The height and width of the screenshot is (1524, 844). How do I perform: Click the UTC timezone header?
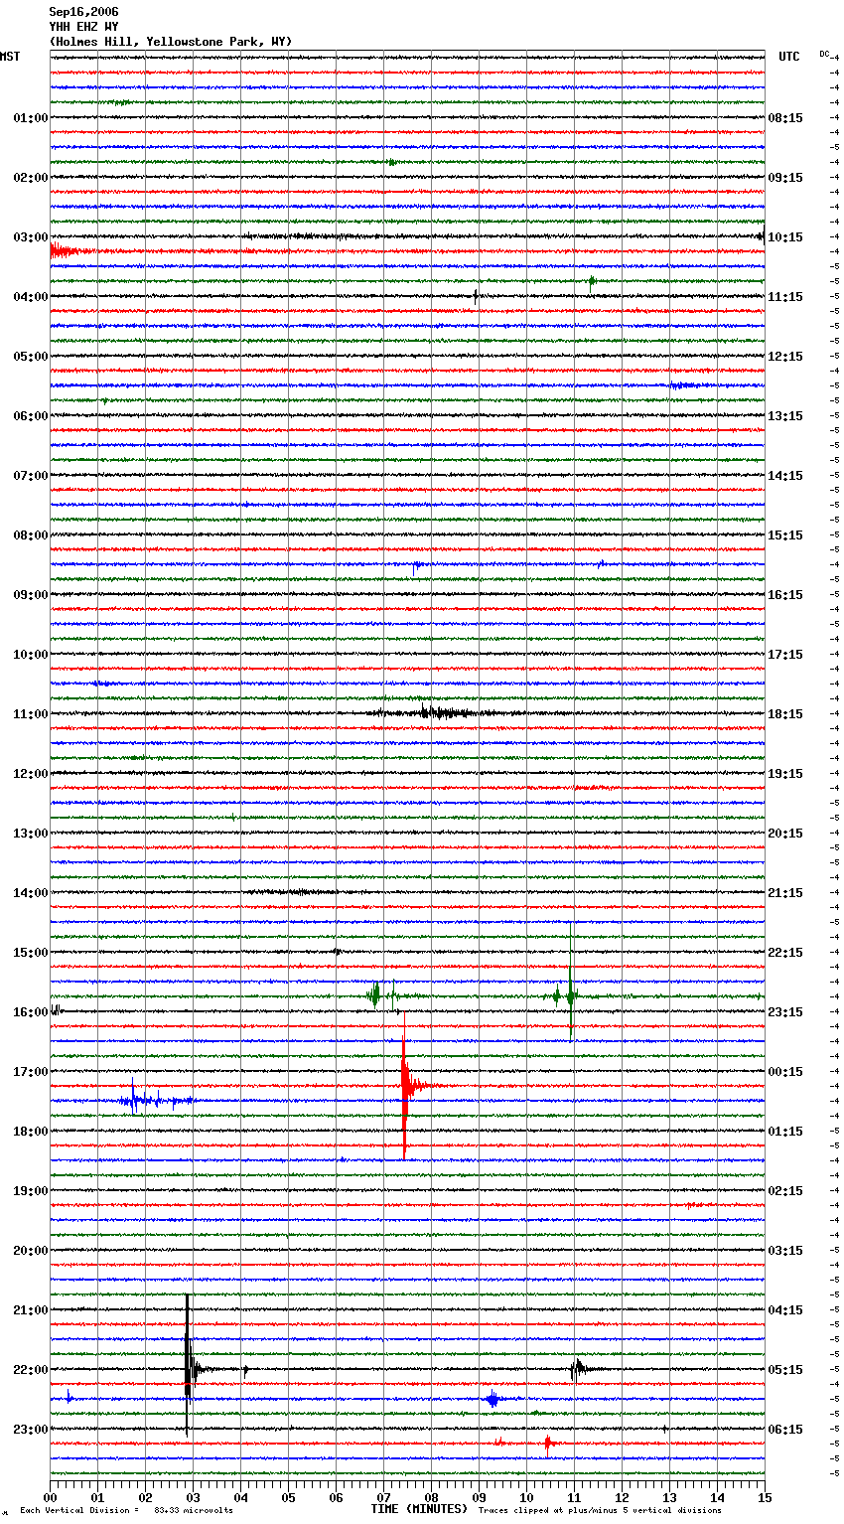click(789, 57)
